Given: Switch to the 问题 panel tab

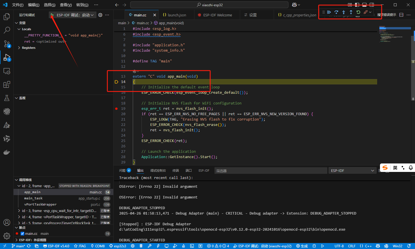Looking at the screenshot, I should coord(125,171).
